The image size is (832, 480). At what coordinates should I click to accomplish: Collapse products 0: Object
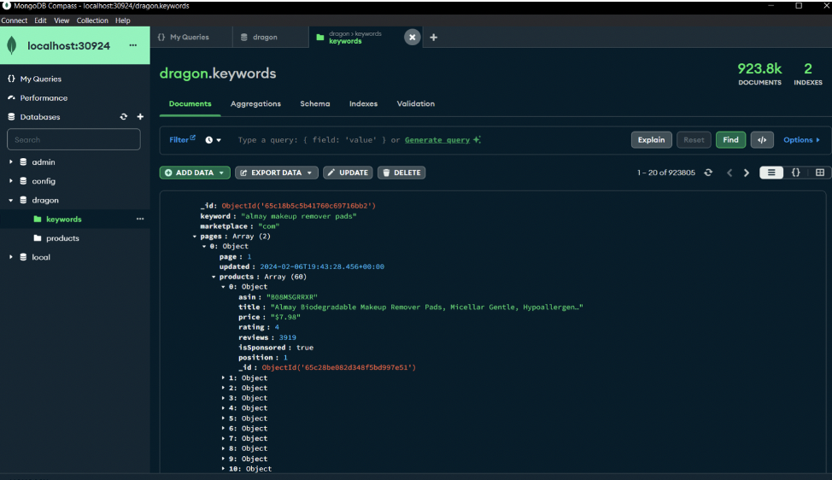click(224, 287)
